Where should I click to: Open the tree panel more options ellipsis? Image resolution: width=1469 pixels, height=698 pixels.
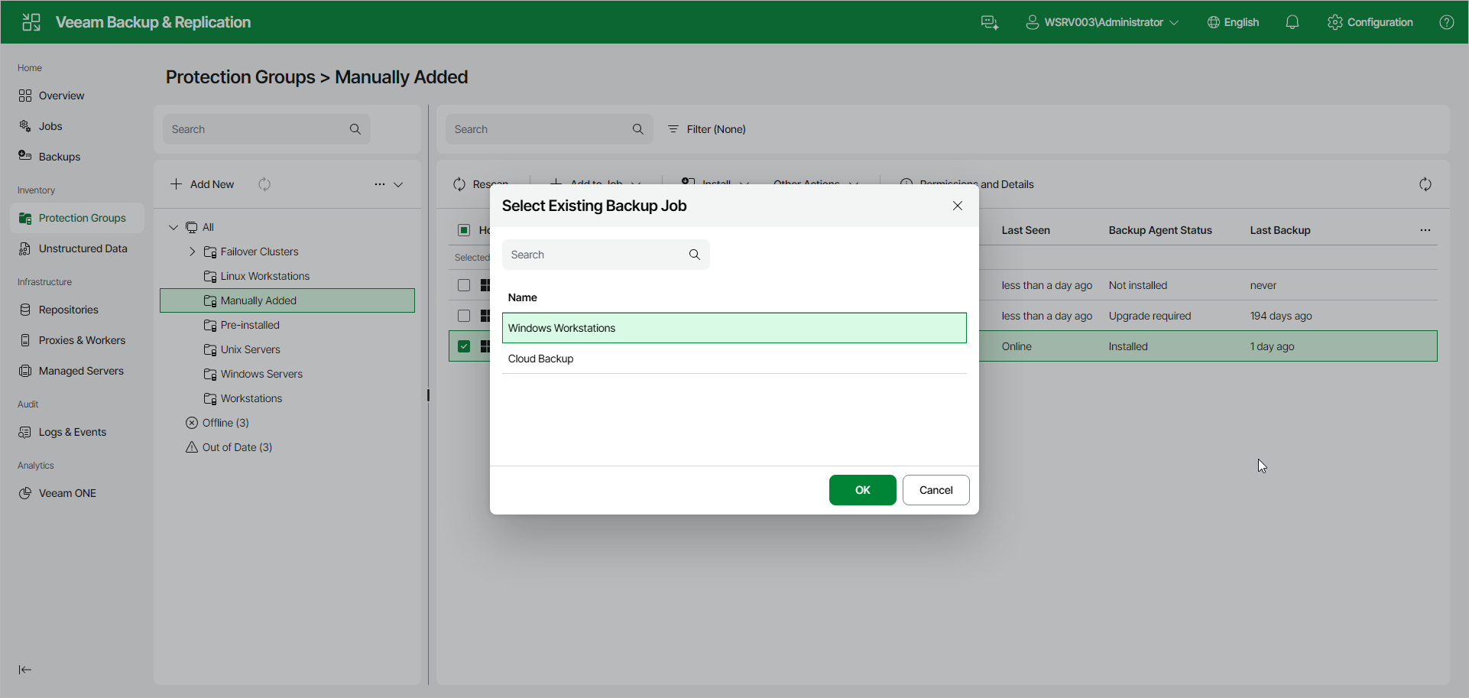[380, 184]
